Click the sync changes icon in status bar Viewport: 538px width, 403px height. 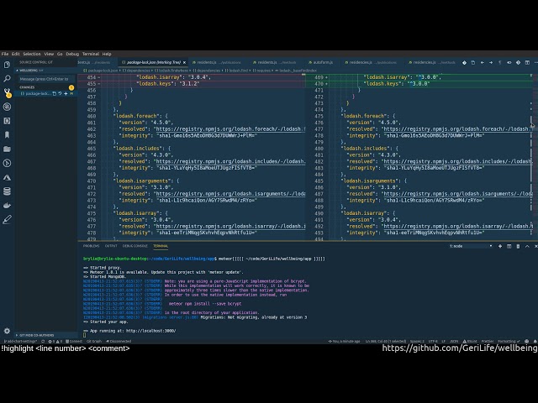(x=43, y=342)
